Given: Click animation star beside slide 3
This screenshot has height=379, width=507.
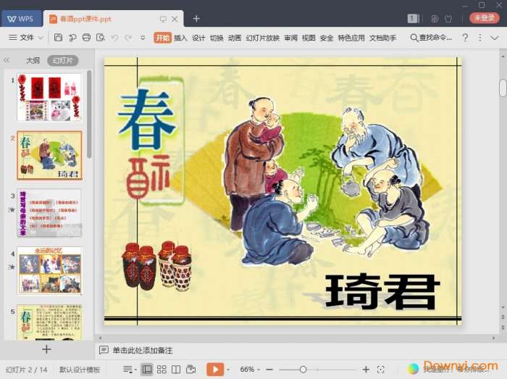Looking at the screenshot, I should 12,209.
